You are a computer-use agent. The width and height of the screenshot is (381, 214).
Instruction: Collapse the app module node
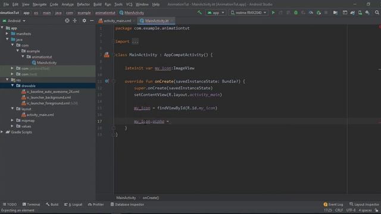(x=2, y=28)
